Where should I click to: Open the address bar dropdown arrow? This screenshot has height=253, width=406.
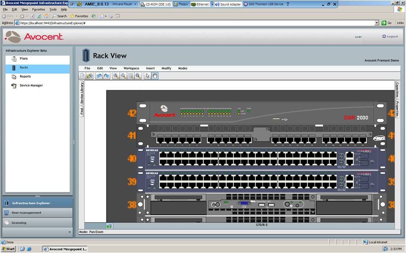tap(377, 23)
